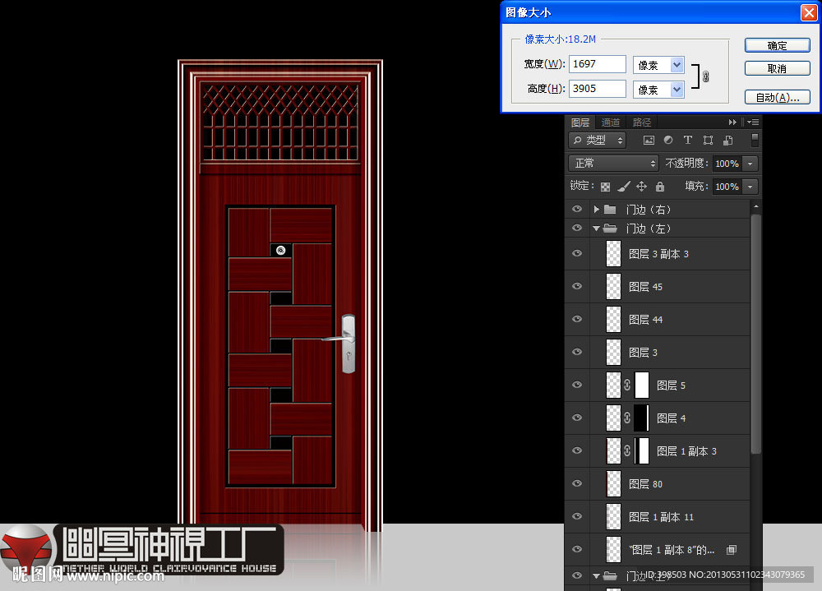
Task: Select the 图层 3 副本 3 thumbnail
Action: pos(613,254)
